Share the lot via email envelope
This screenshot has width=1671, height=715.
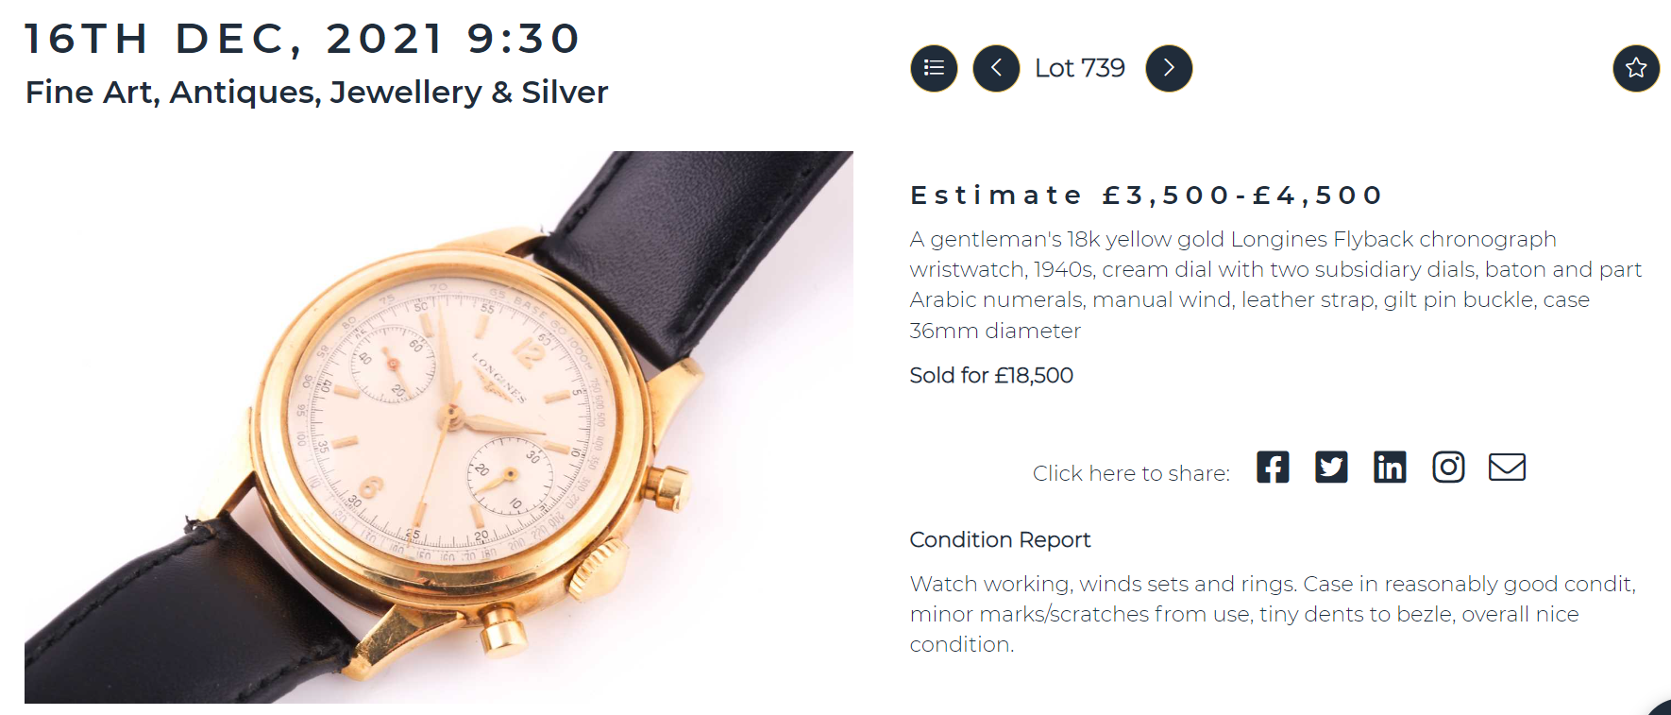click(x=1507, y=468)
